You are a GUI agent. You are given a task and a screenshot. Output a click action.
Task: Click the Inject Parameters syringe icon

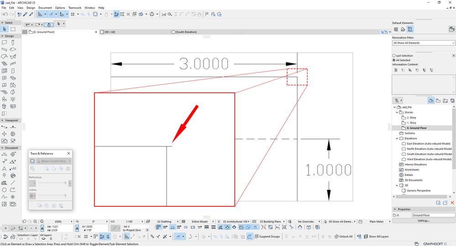coord(31,14)
